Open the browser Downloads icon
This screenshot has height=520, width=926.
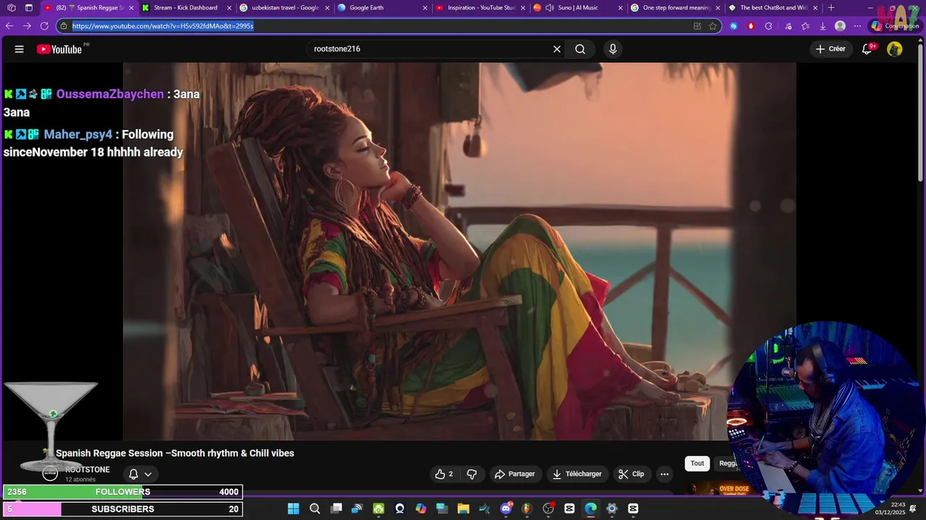823,26
